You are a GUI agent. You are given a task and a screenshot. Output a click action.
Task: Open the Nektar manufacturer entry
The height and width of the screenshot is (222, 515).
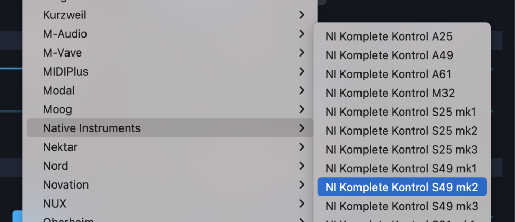170,147
